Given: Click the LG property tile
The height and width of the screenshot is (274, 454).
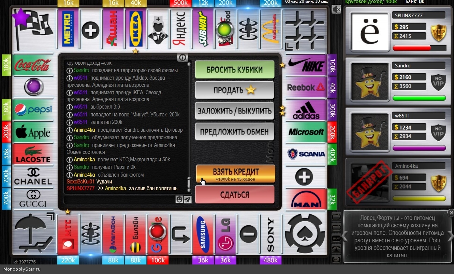Looking at the screenshot, I should [x=225, y=235].
